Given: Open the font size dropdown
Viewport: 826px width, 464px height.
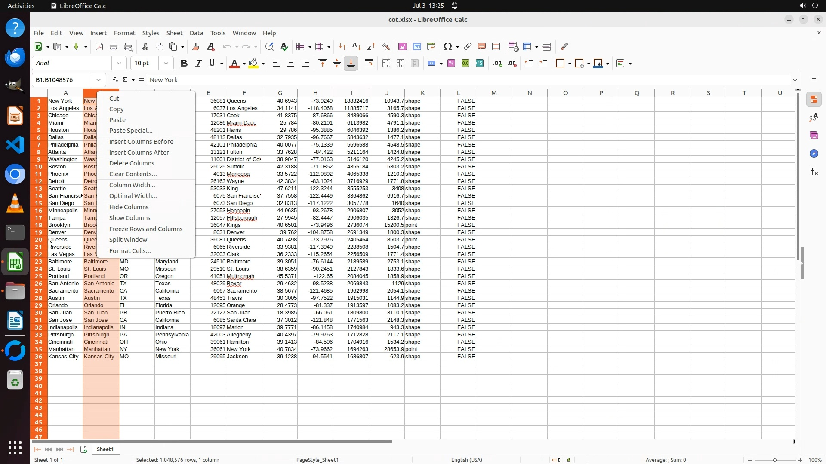Looking at the screenshot, I should 166,63.
